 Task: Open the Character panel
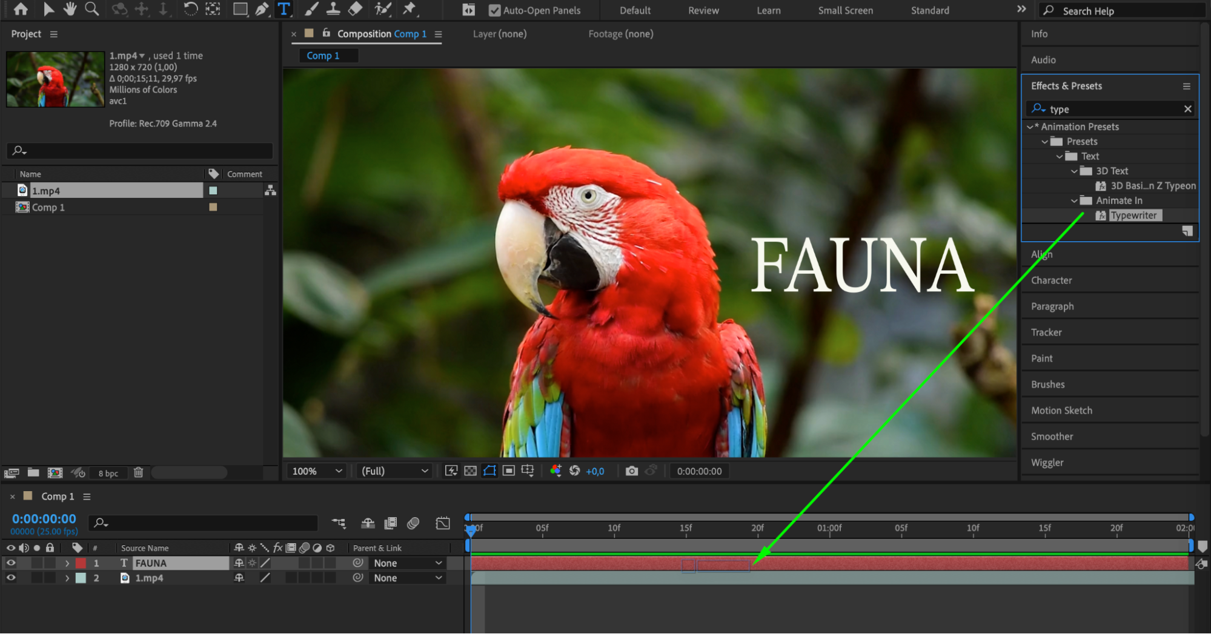point(1051,280)
